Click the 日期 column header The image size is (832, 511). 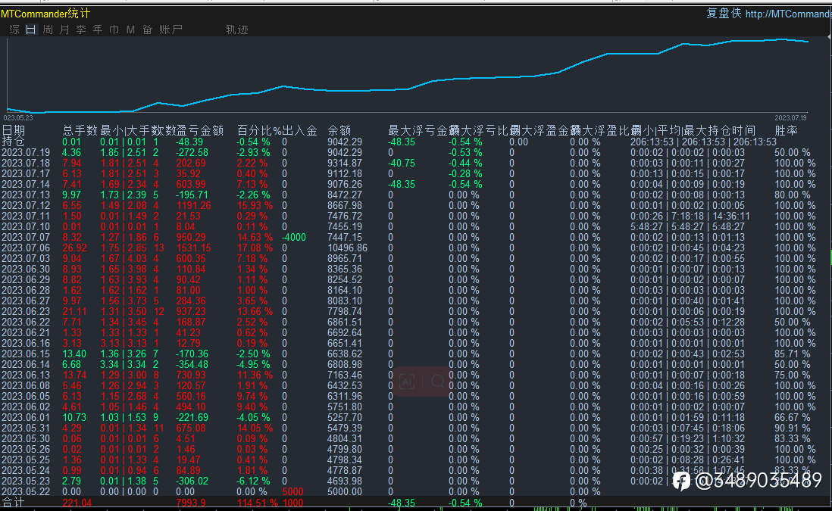14,130
